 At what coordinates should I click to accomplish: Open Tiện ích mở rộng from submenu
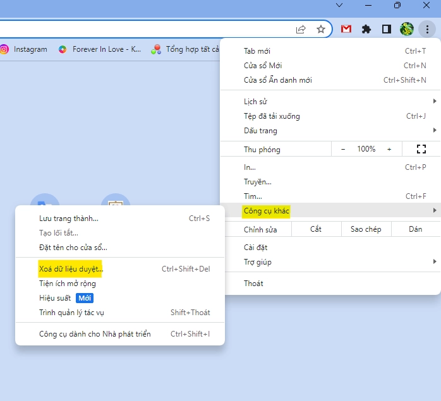point(68,284)
